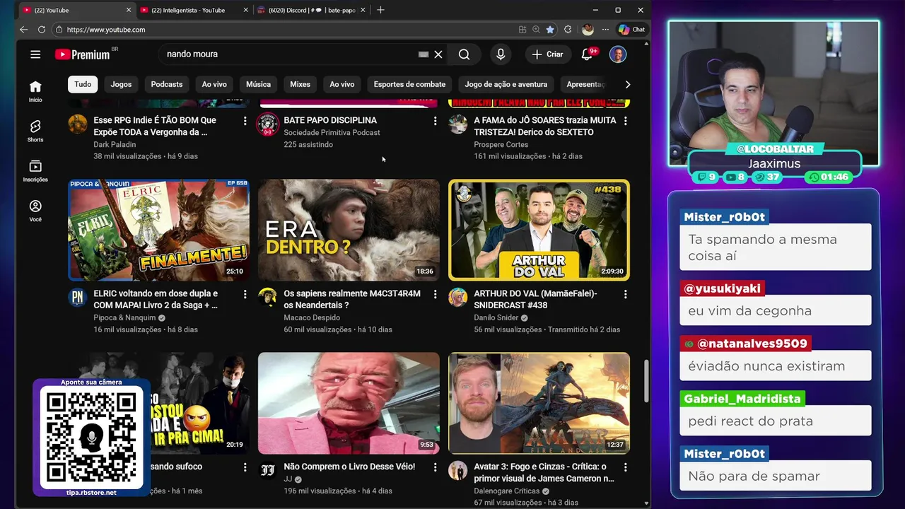Screen dimensions: 905x509
Task: Select the Música filter chip
Action: [258, 84]
